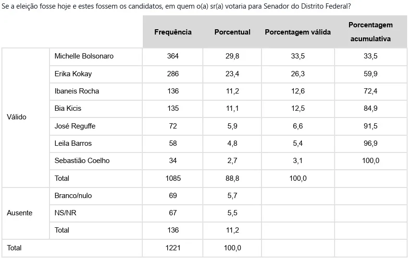The height and width of the screenshot is (258, 411).
Task: Click the Michelle Bolsonaro row label
Action: pos(84,56)
